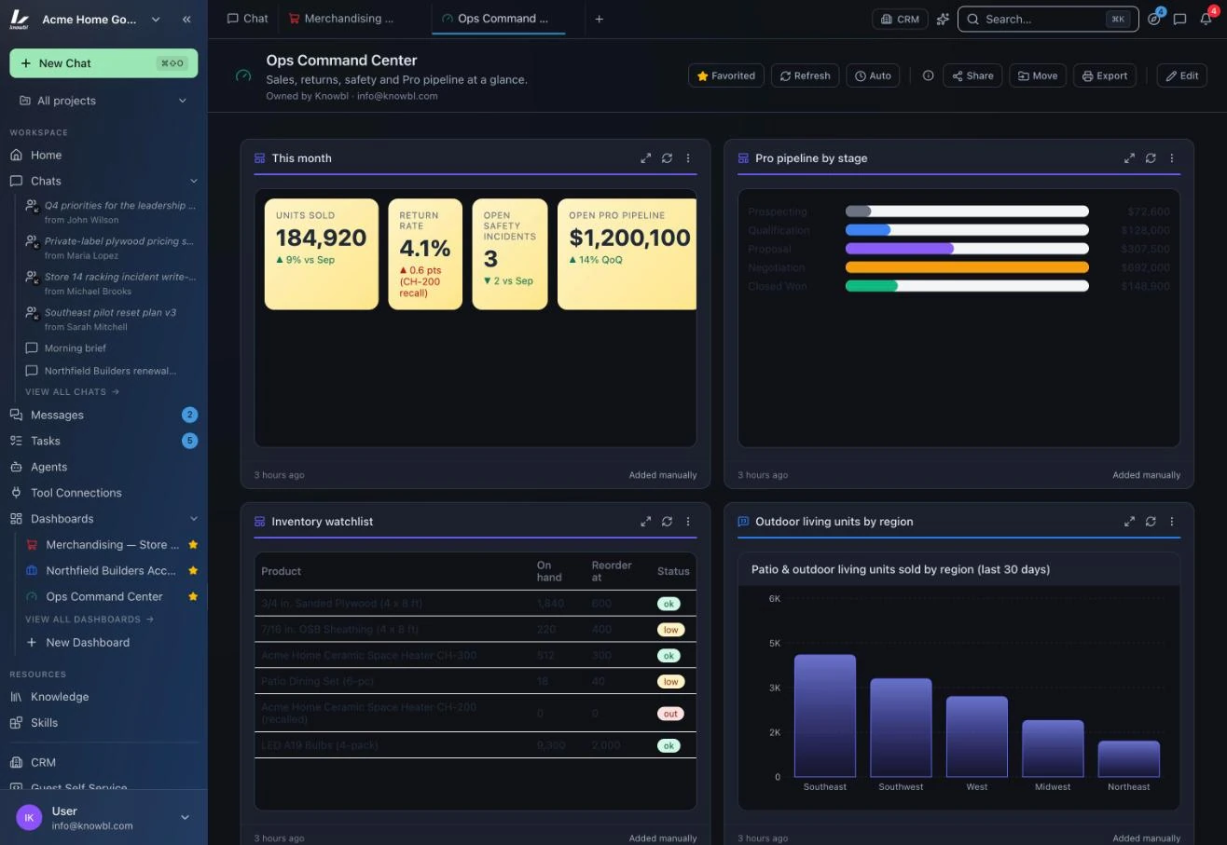Open the chat bubble icon in top bar
This screenshot has width=1227, height=845.
tap(1179, 19)
